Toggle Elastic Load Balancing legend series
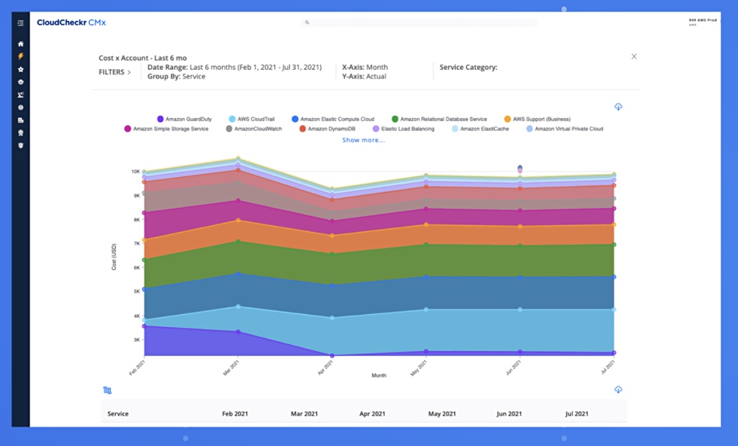 [404, 128]
